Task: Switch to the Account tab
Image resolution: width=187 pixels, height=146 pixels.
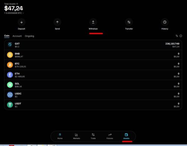Action: [17, 36]
